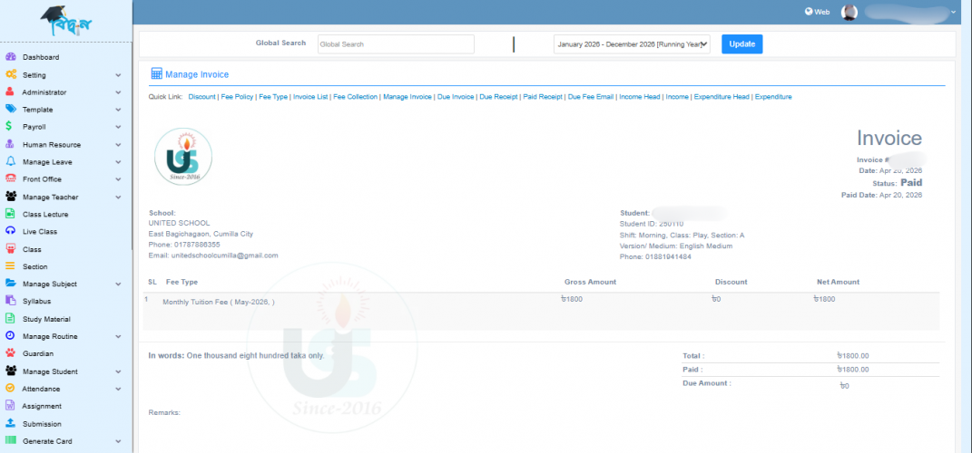972x453 pixels.
Task: Click the Update button
Action: [742, 43]
